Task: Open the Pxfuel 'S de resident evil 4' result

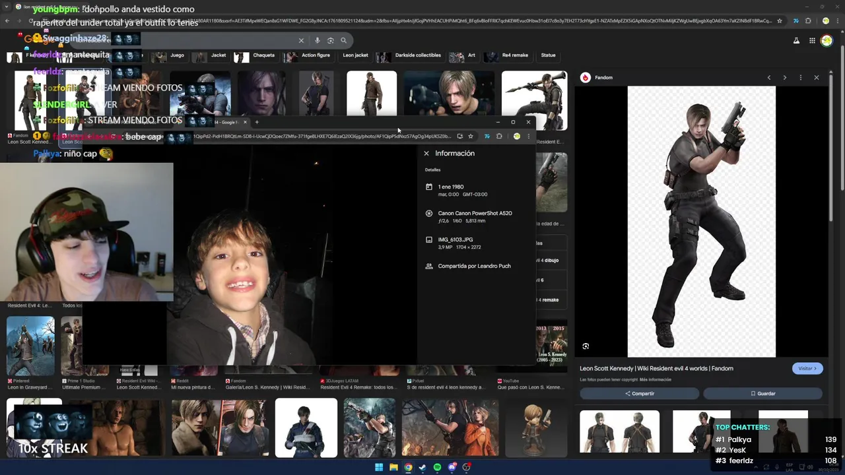Action: 446,384
